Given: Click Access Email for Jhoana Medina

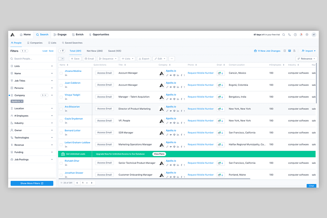Looking at the screenshot, I should 105,73.
